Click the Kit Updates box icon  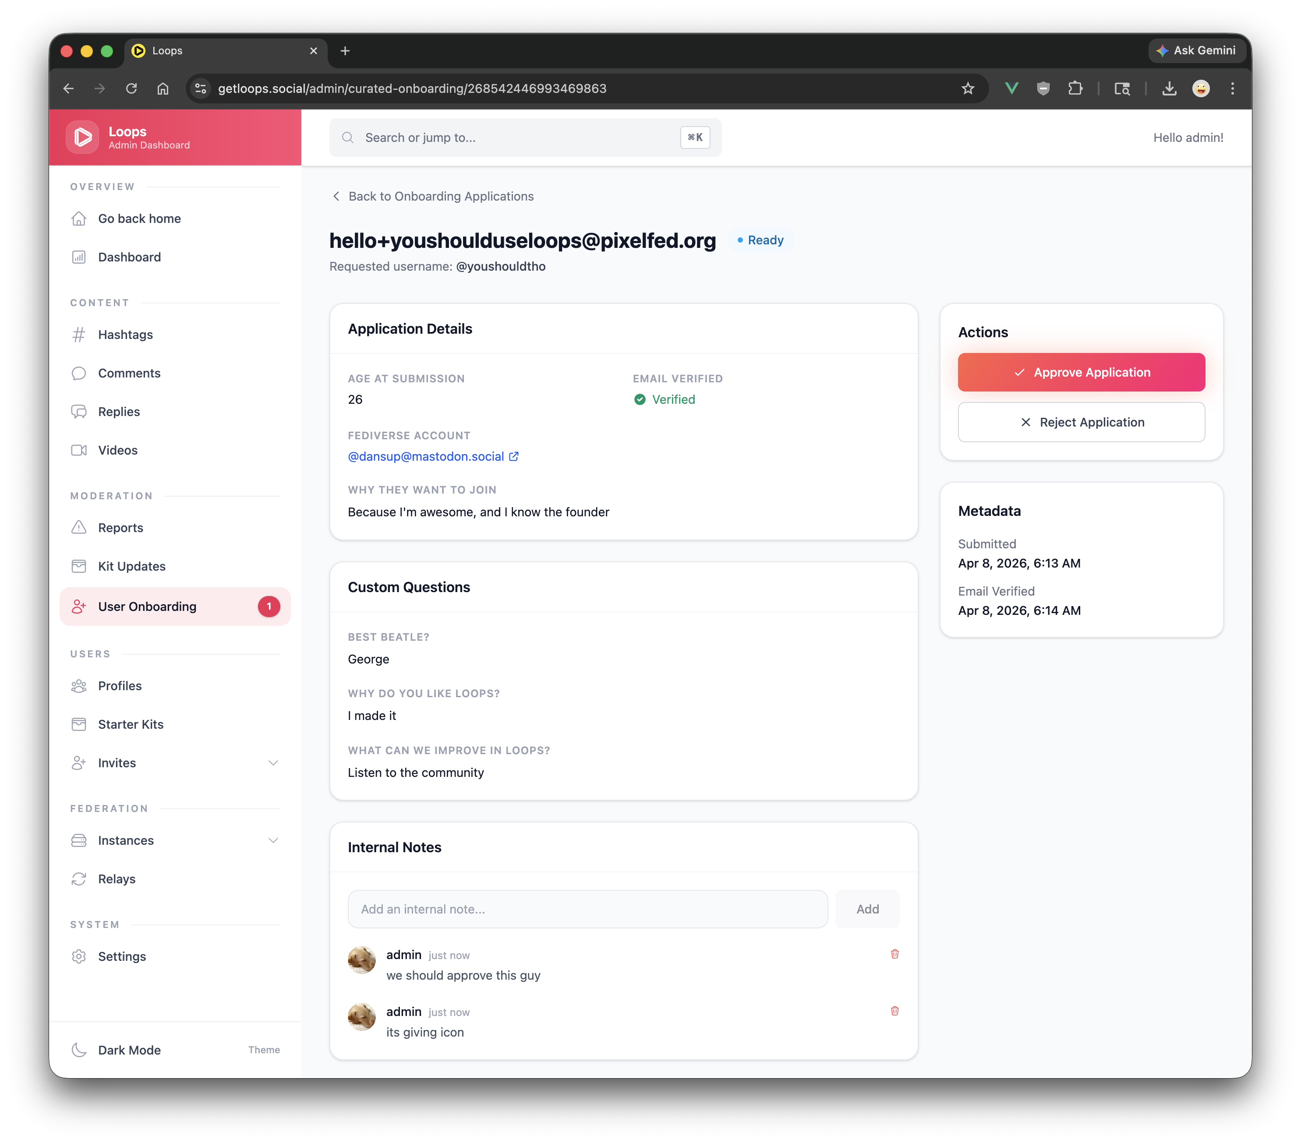tap(79, 566)
